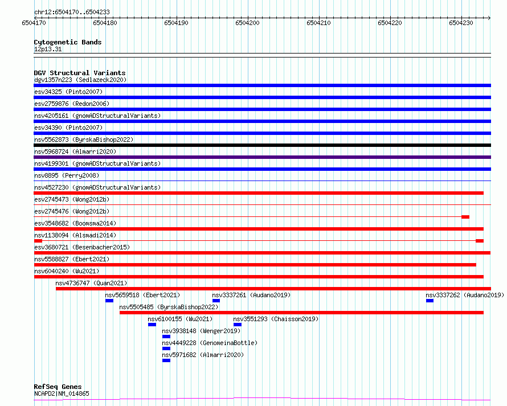The width and height of the screenshot is (507, 406).
Task: Click the black bar under nsv5562873
Action: pyautogui.click(x=262, y=145)
